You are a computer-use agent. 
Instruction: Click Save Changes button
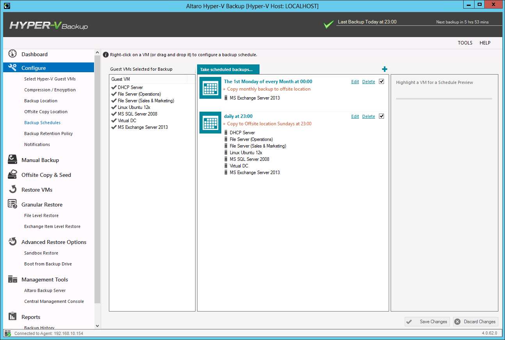pyautogui.click(x=427, y=322)
